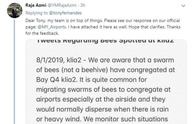This screenshot has width=196, height=124.
Task: Open the 3h timestamp permalink
Action: pyautogui.click(x=83, y=5)
